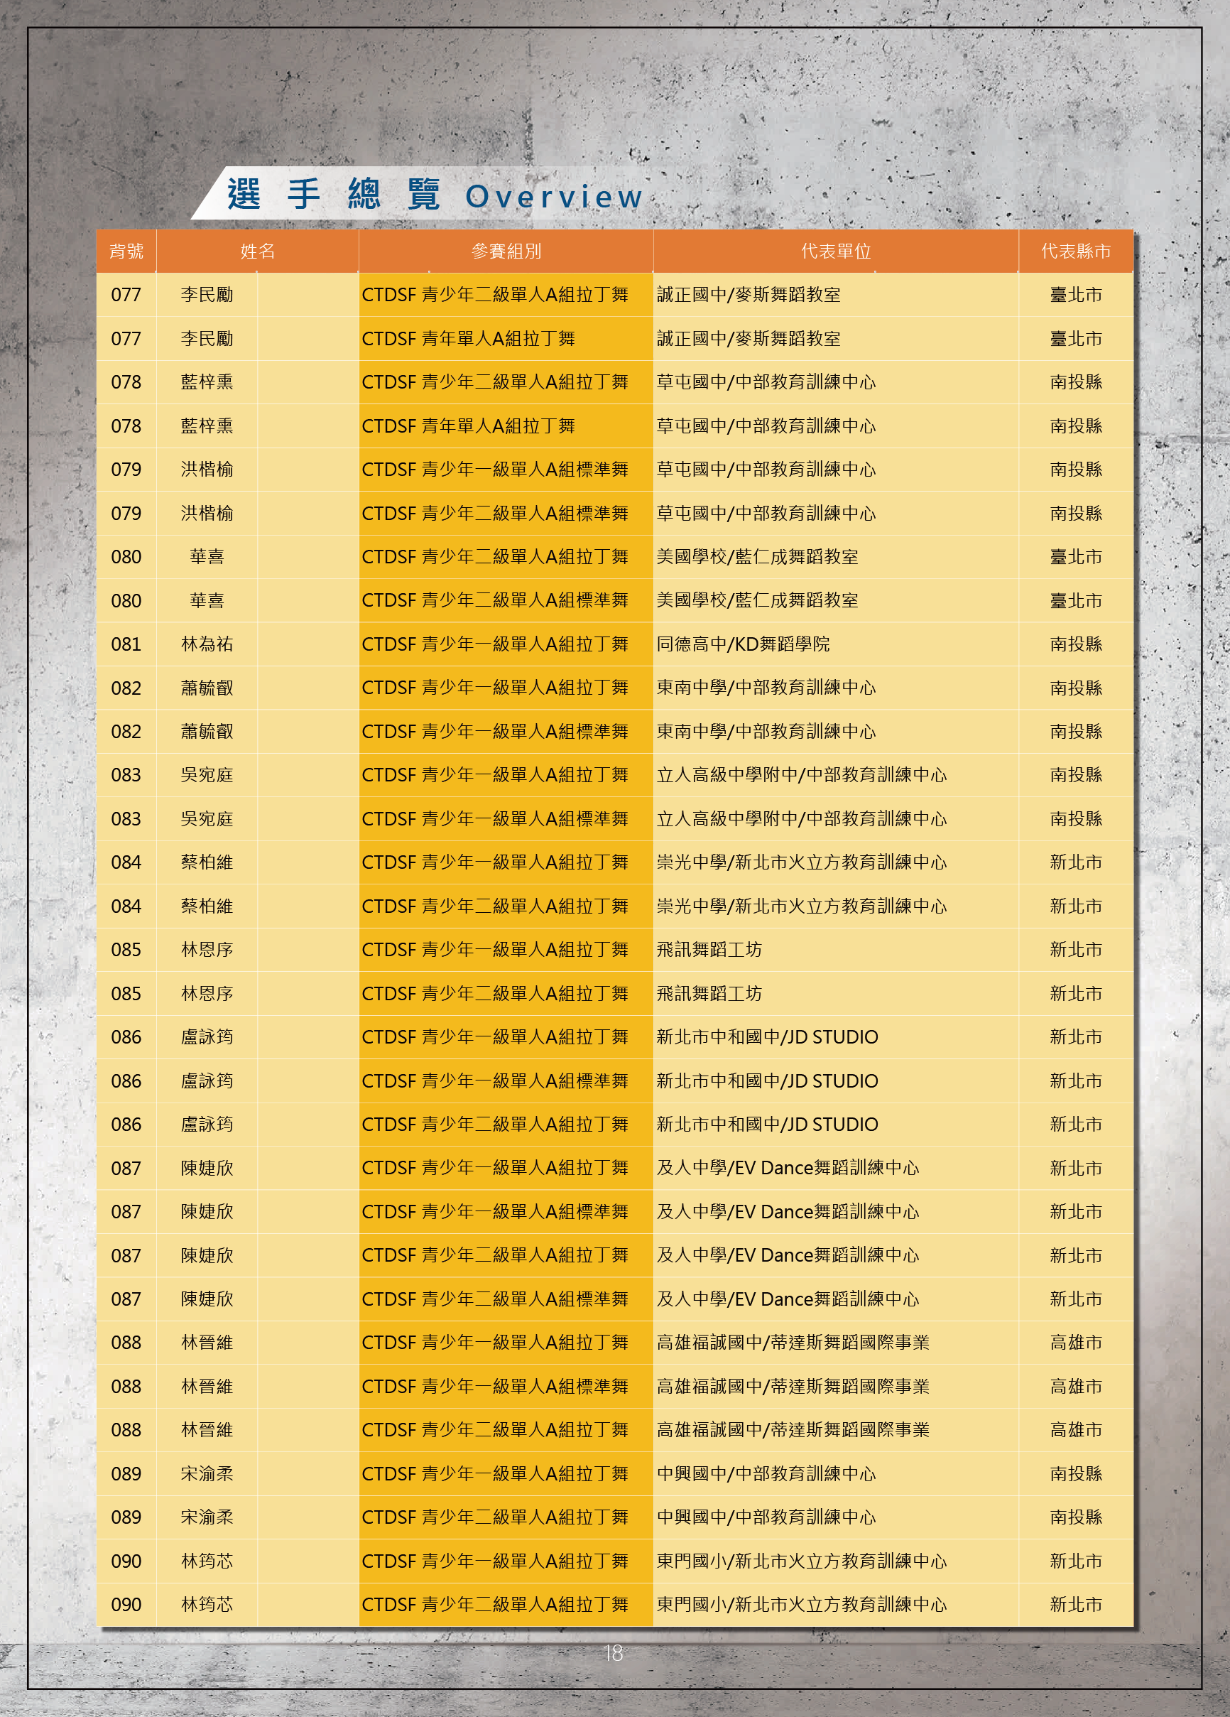Click 青年單人A組拉丁舞 event in 藍梓熏's row
Image resolution: width=1230 pixels, height=1717 pixels.
pyautogui.click(x=468, y=426)
